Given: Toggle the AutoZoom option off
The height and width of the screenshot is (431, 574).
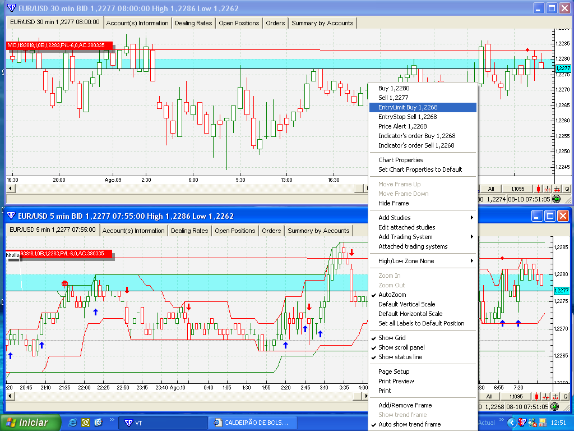Looking at the screenshot, I should tap(392, 295).
